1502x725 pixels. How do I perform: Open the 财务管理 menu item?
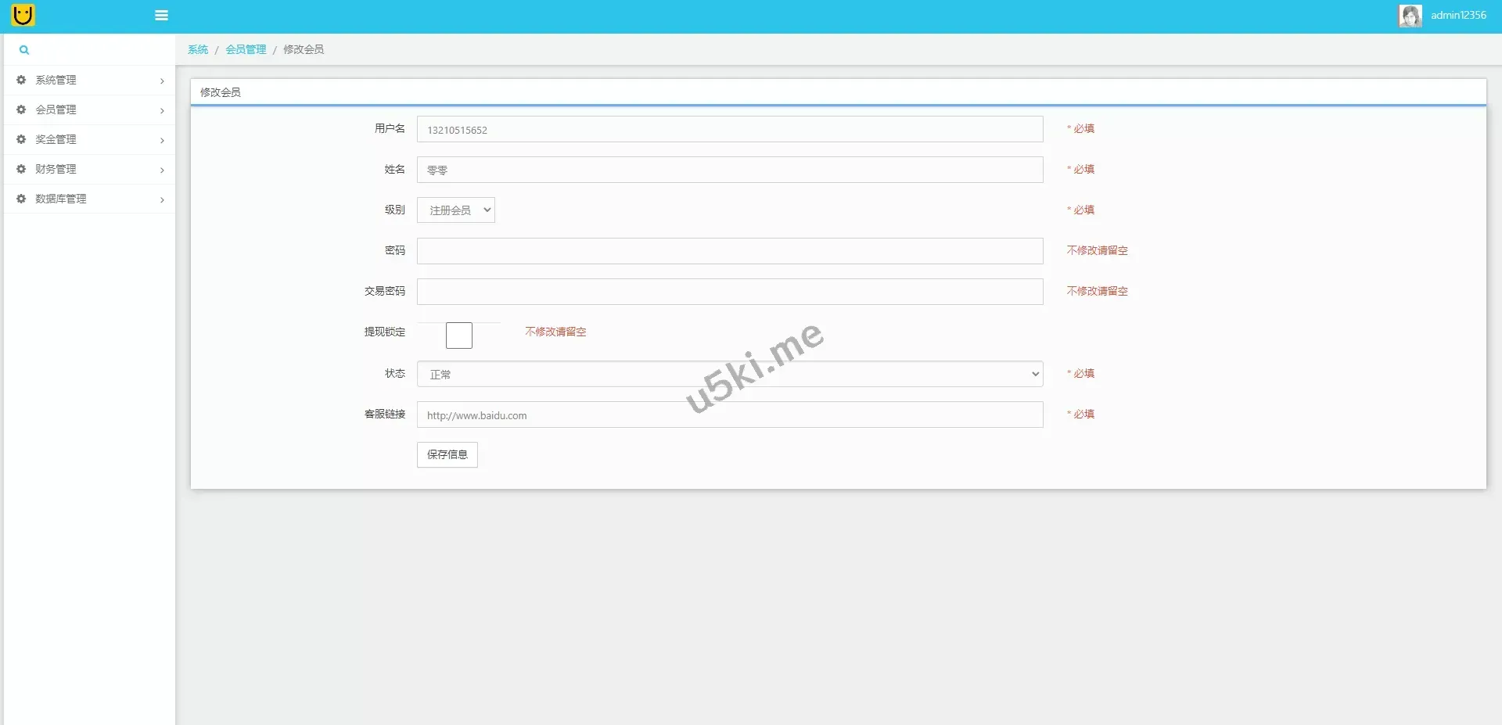tap(56, 169)
